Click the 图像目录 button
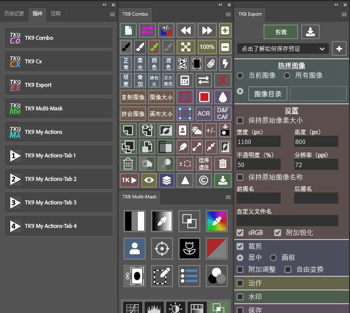Viewport: 350px width, 313px height. coord(268,94)
